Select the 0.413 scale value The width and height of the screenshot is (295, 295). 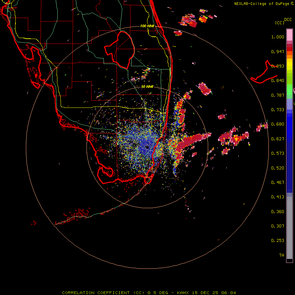click(x=278, y=197)
